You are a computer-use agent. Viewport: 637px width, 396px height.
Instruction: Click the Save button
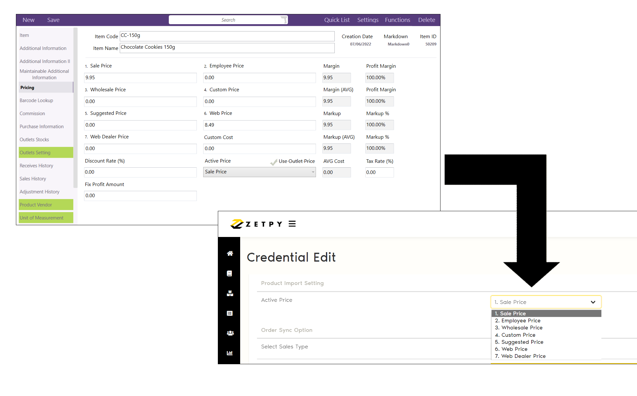tap(53, 19)
